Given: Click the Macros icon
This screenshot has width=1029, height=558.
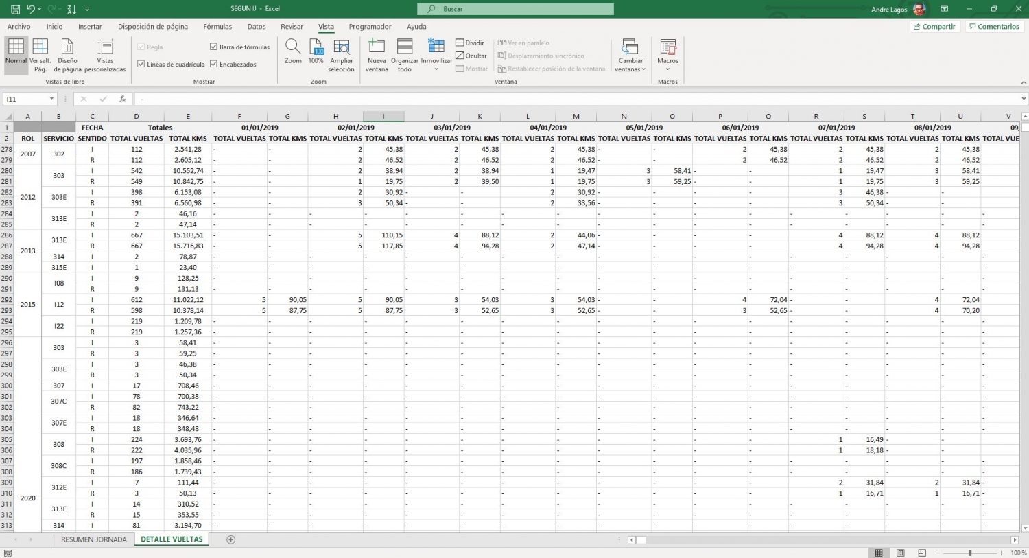Looking at the screenshot, I should pos(667,47).
